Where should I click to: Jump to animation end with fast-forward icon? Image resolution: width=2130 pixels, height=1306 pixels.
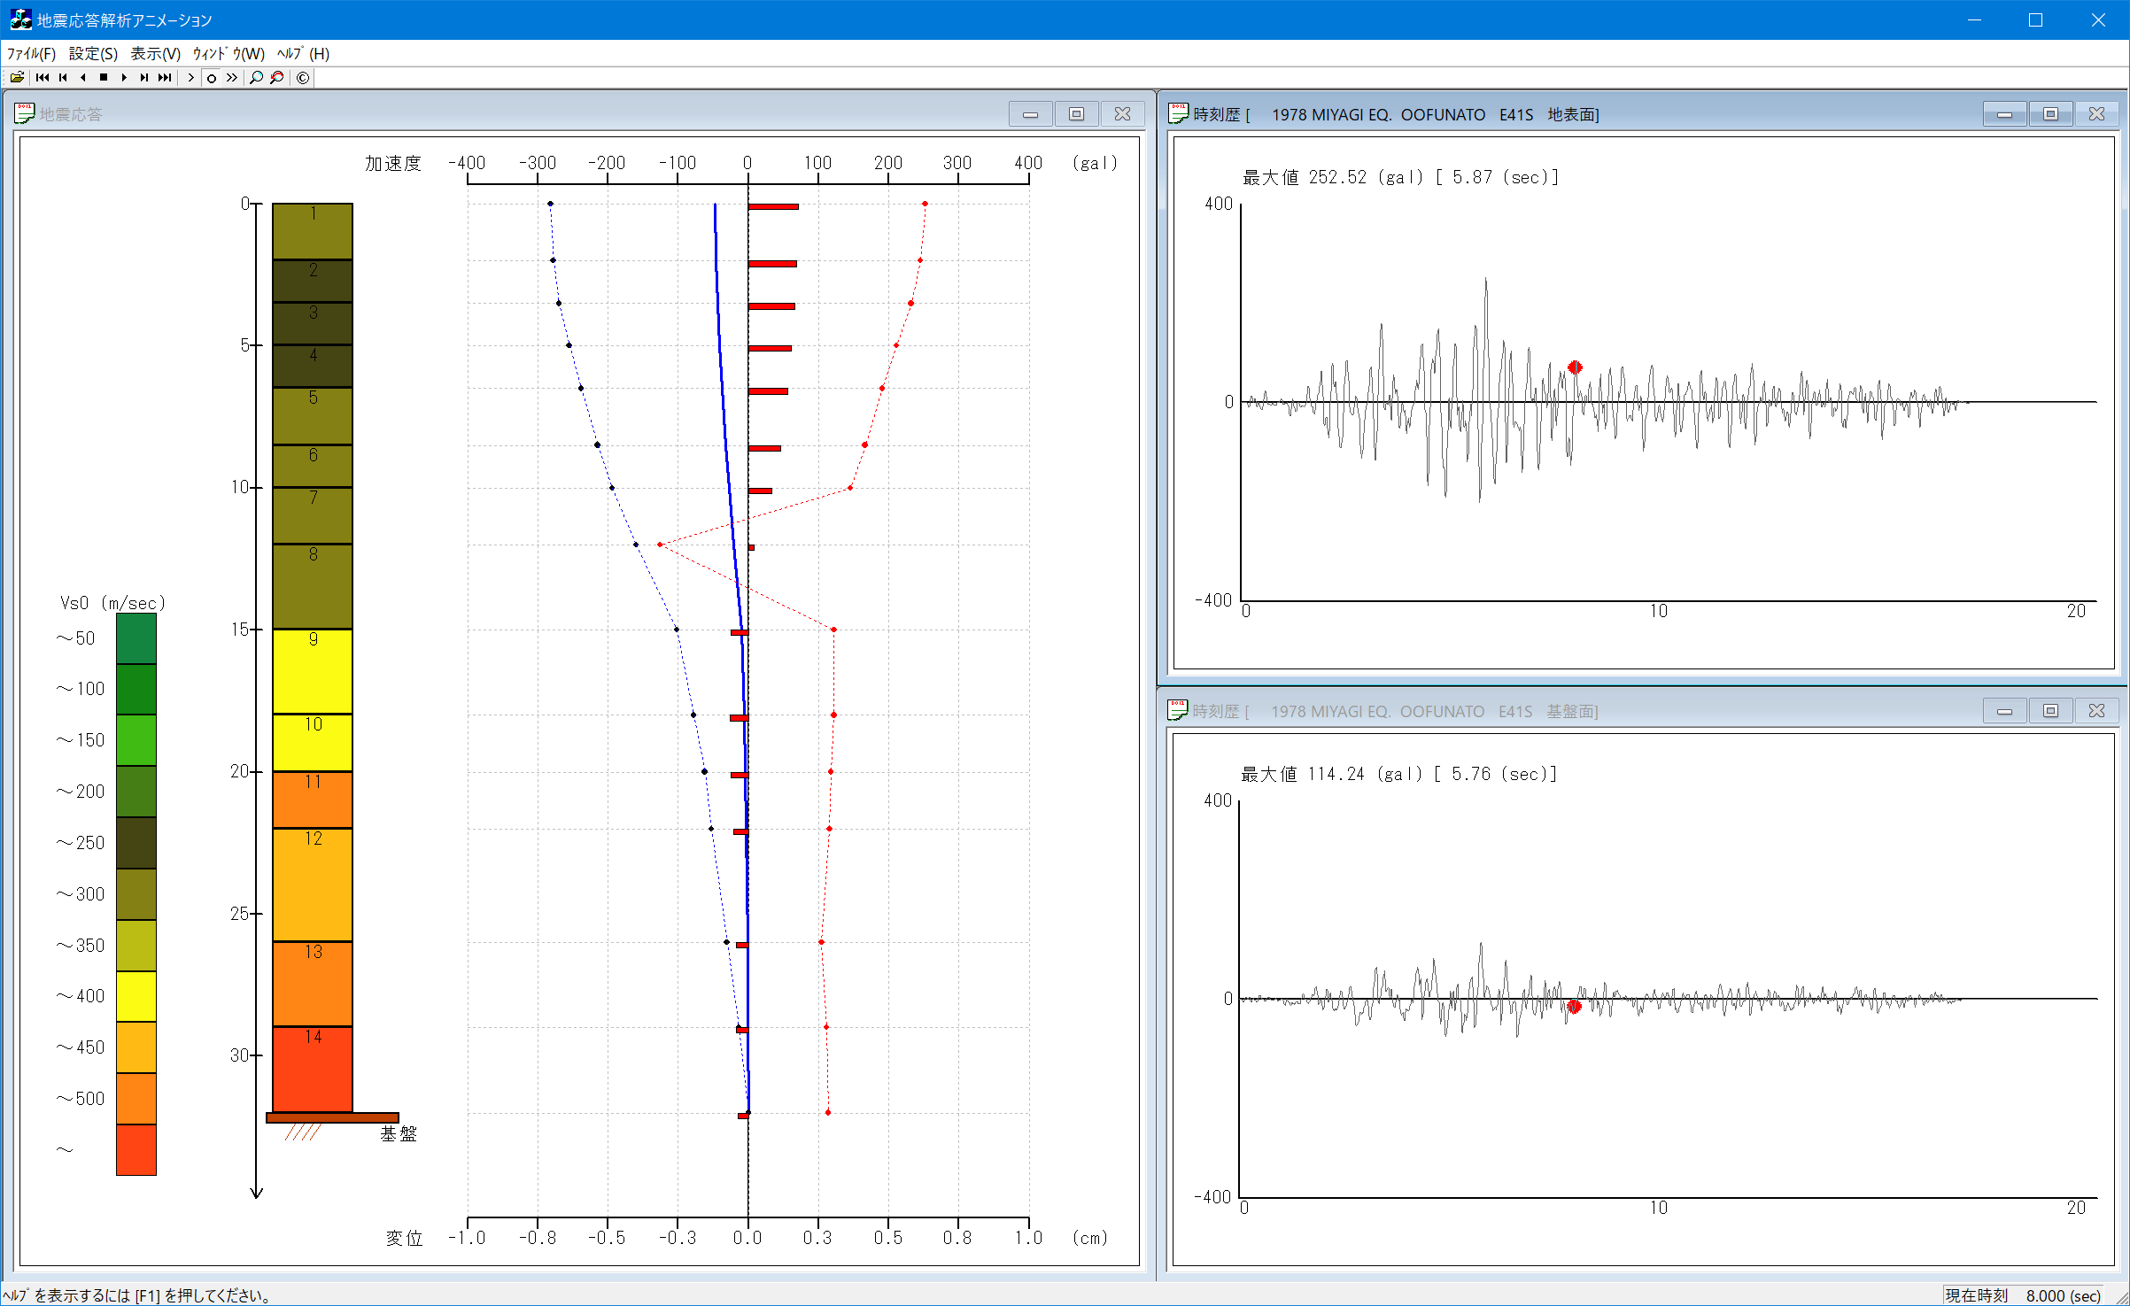pos(165,78)
